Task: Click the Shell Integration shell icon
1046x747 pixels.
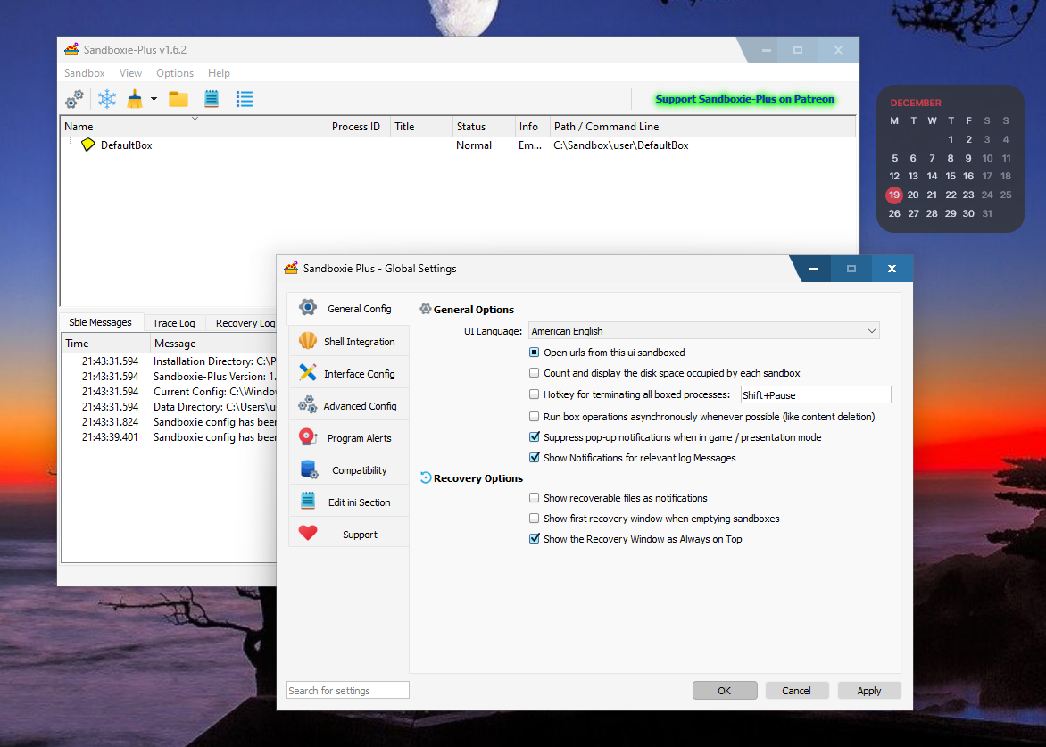Action: click(308, 341)
